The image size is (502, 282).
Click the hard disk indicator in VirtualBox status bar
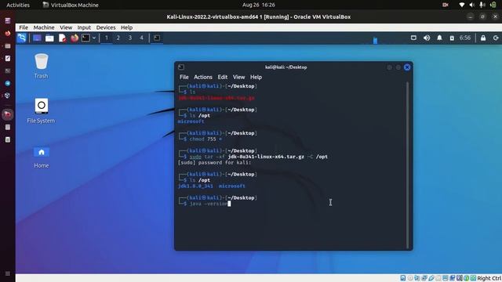403,278
